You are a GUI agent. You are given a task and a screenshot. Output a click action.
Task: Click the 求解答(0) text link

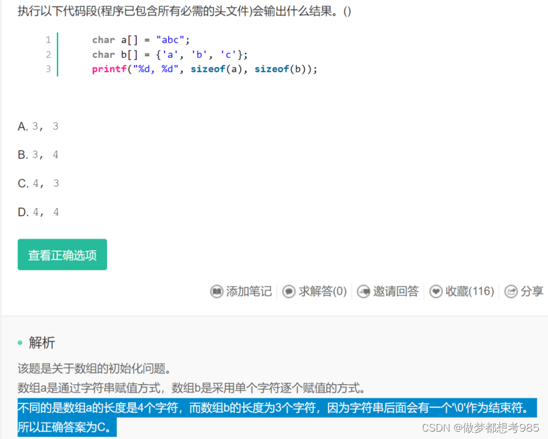click(x=322, y=291)
